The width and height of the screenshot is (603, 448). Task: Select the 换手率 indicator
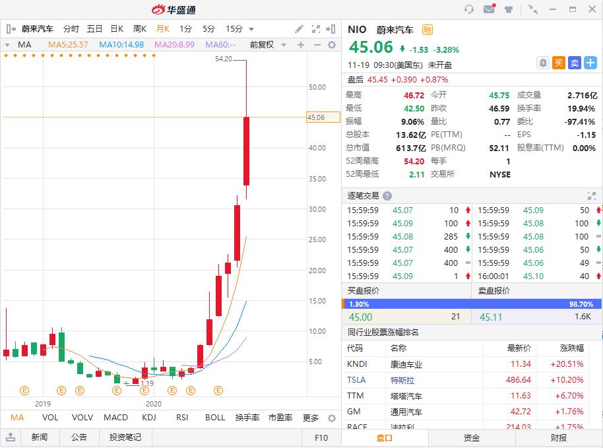coord(247,418)
